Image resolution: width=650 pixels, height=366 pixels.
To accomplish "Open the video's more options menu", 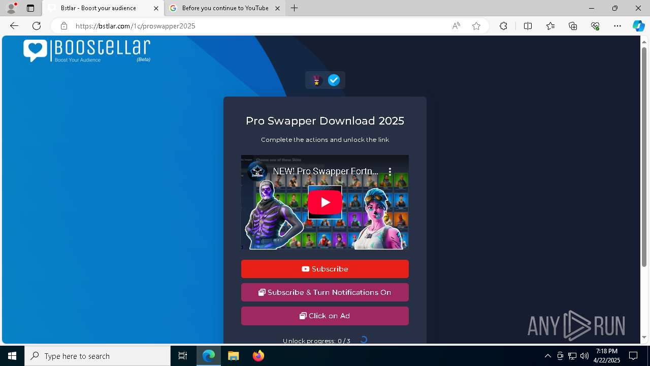I will [x=390, y=171].
